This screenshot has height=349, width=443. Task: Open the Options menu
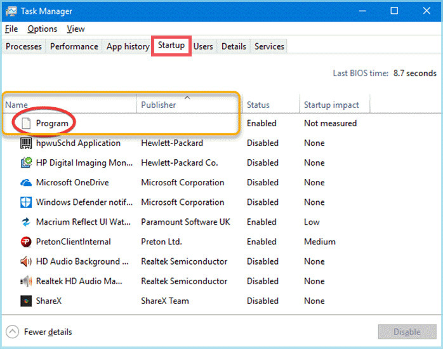click(x=42, y=29)
